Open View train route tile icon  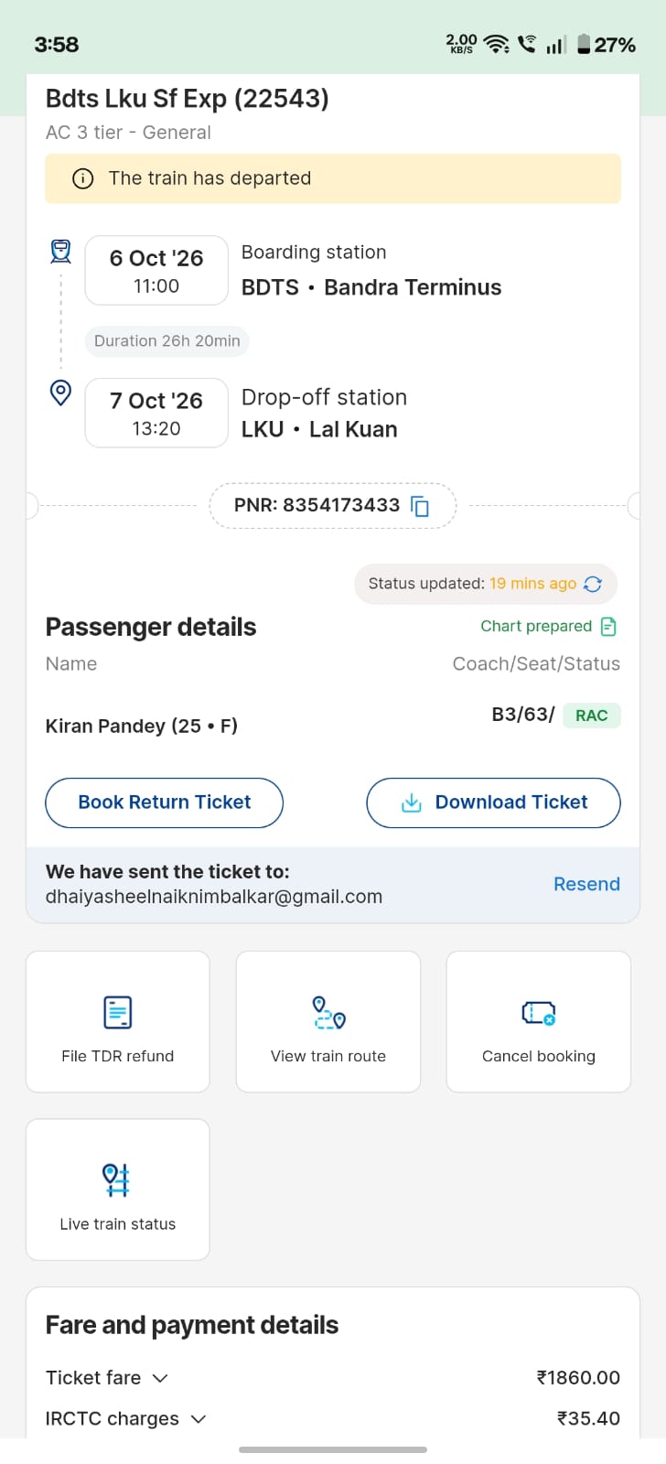click(x=328, y=1012)
